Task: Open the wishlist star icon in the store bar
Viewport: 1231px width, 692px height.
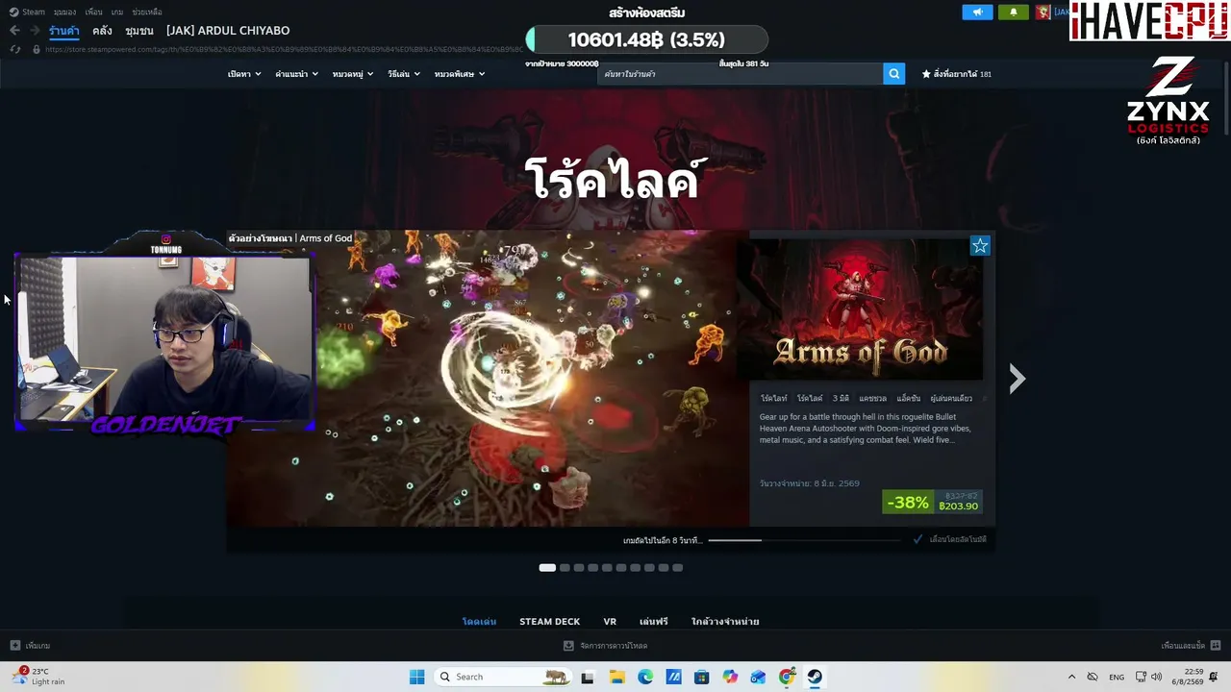Action: [x=926, y=74]
